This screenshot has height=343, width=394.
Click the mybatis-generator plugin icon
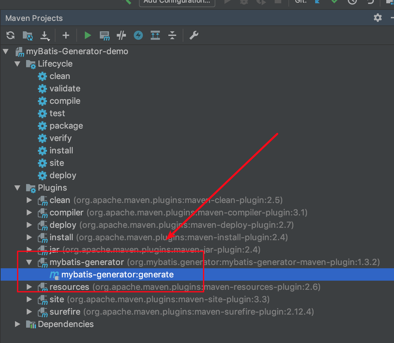[x=42, y=263]
